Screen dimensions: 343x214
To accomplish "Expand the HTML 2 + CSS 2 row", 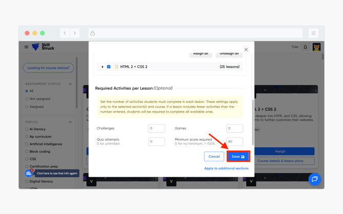I will point(102,67).
